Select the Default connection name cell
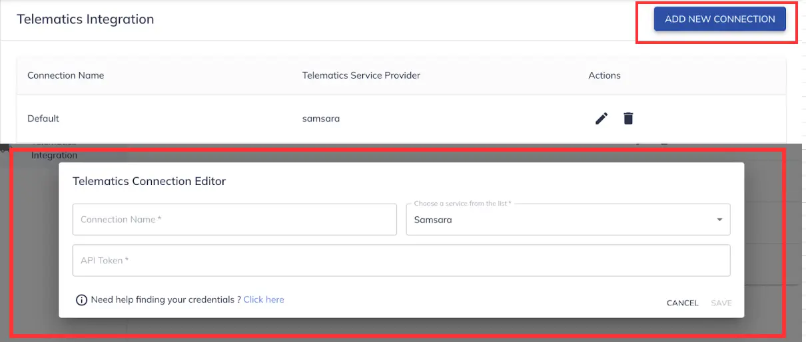 [43, 118]
